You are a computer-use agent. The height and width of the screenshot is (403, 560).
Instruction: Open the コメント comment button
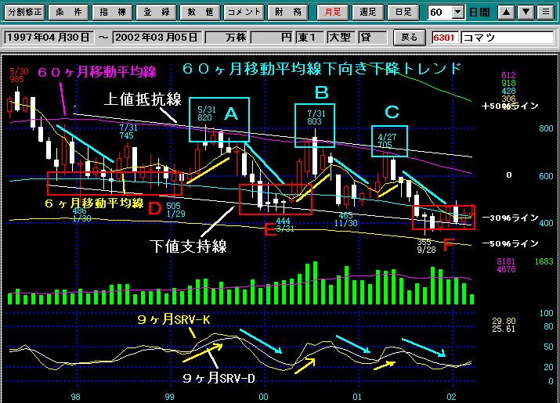point(244,13)
